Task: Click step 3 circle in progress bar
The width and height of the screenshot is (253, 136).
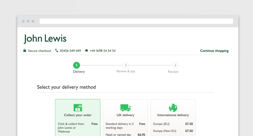Action: click(175, 65)
